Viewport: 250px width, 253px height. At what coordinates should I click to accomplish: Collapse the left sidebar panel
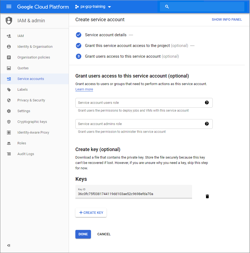[9, 245]
